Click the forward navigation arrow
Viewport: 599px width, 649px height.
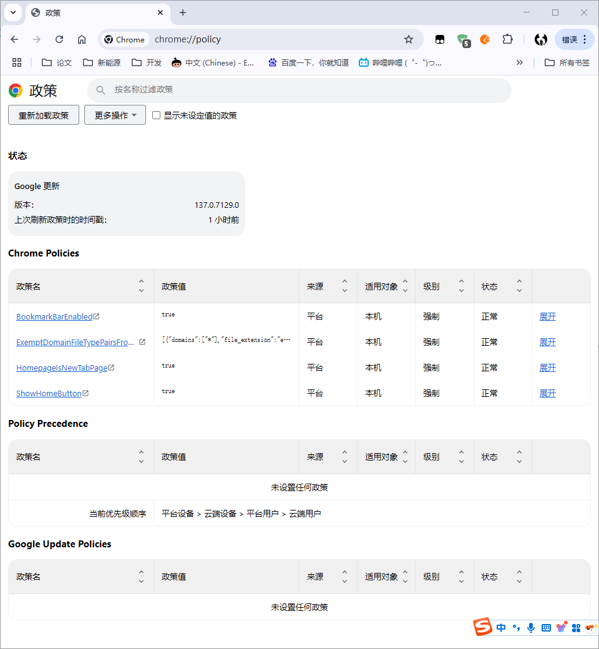tap(37, 39)
